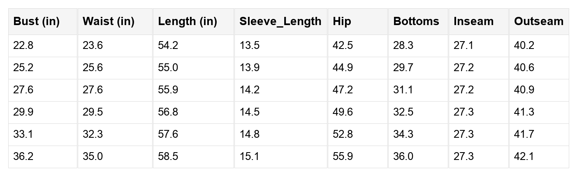Select the Sleeve_Length value 14.5

(x=250, y=112)
